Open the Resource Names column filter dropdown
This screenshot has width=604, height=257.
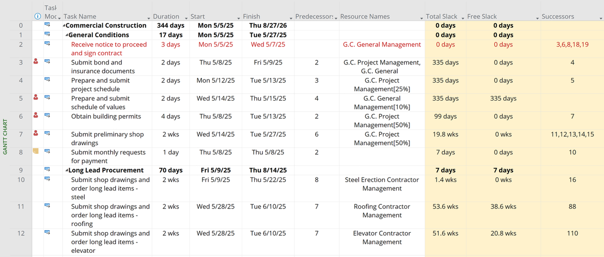tap(422, 18)
